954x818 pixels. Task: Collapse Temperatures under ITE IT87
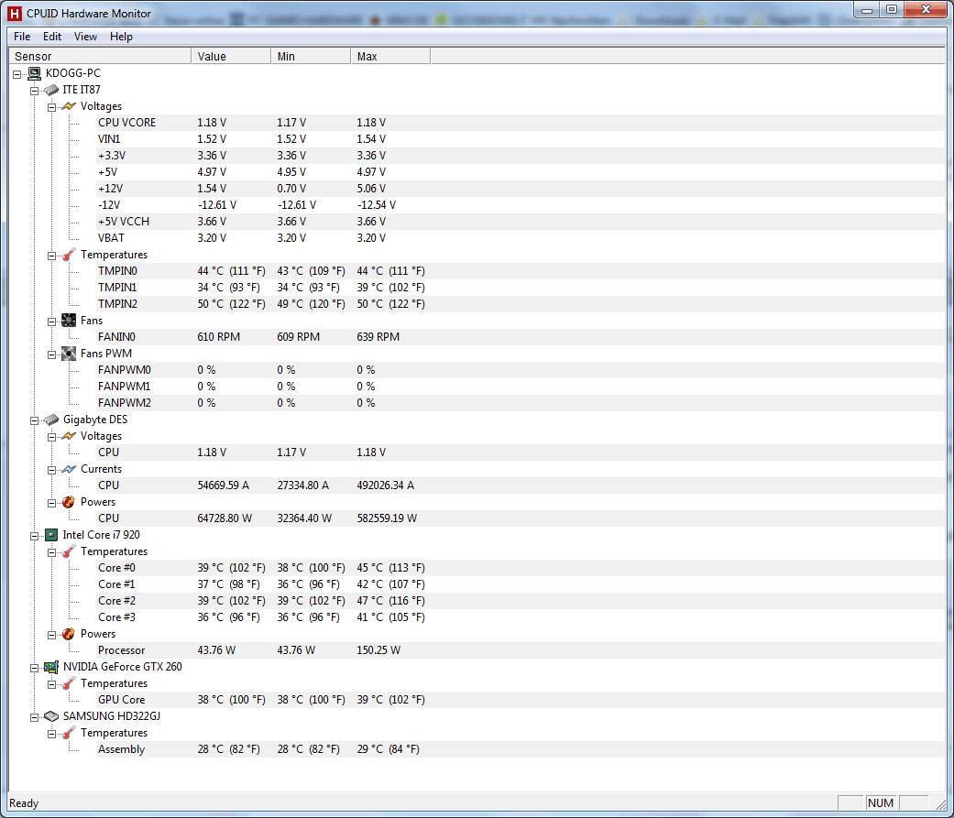point(51,256)
